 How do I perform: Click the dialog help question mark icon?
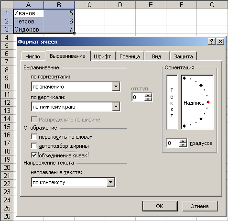click(212, 42)
